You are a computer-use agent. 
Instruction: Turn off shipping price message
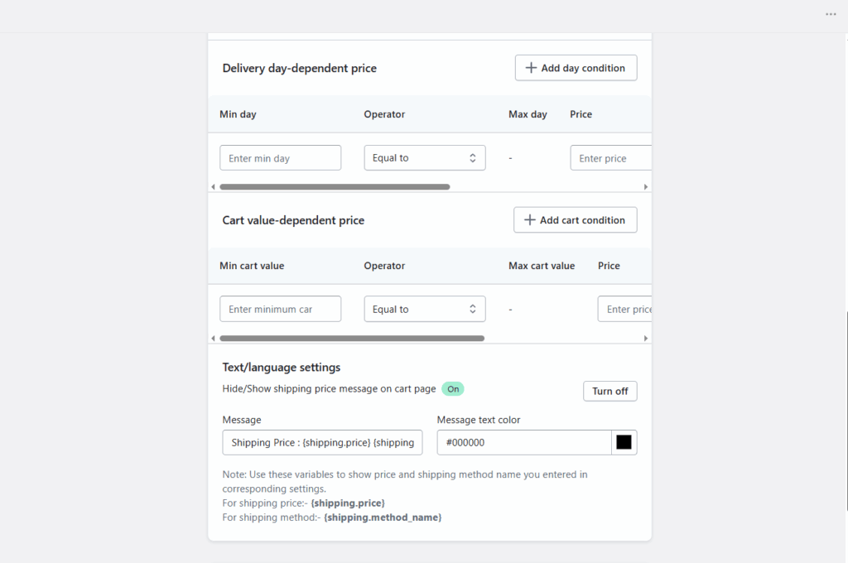[x=609, y=391]
